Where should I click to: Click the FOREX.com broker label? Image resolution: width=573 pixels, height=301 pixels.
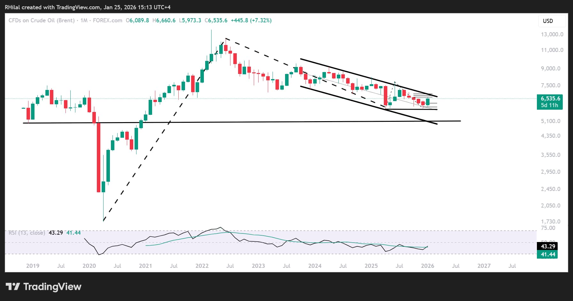[108, 20]
